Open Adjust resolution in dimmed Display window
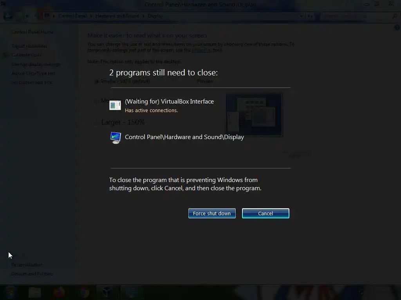This screenshot has height=300, width=401. [x=29, y=46]
